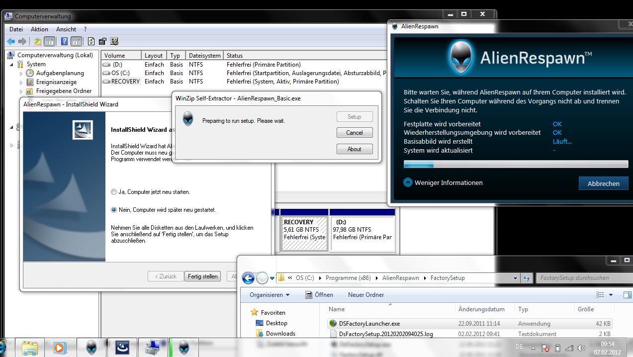Open the Datei menu
633x357 pixels.
click(16, 29)
